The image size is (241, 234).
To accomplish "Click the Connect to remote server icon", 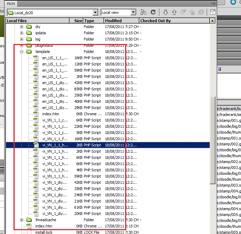I will [x=143, y=12].
